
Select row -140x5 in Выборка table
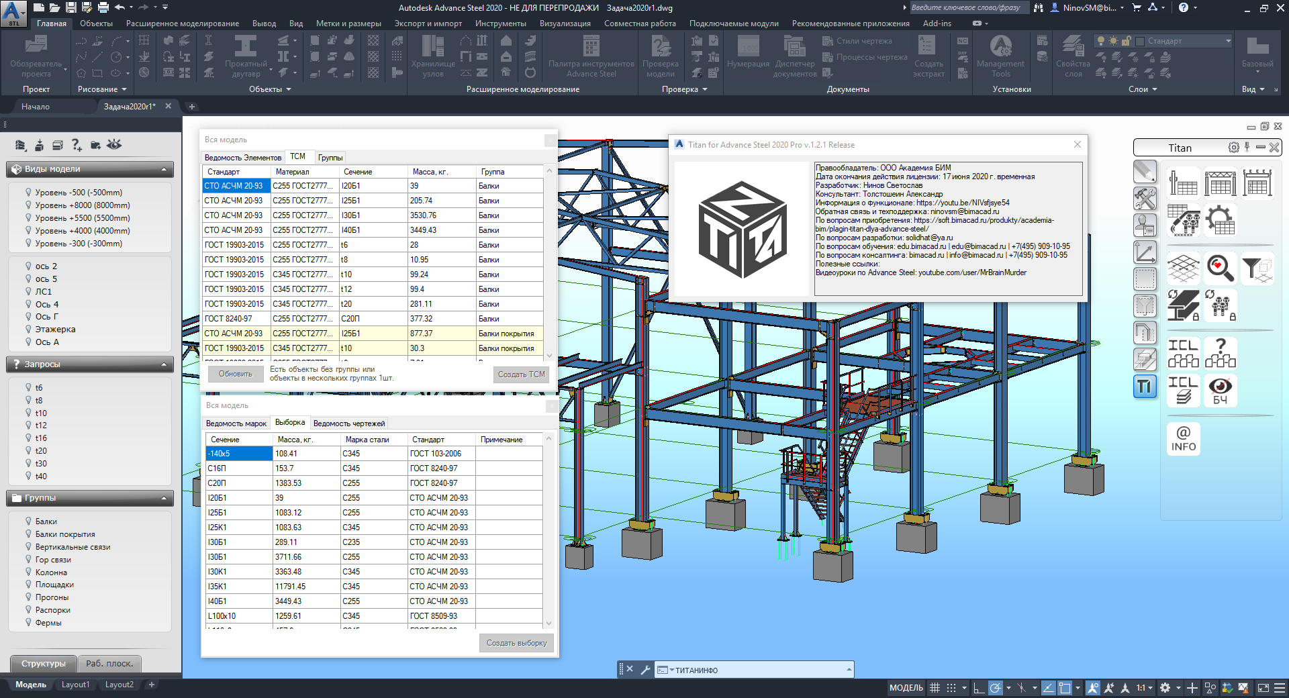tap(374, 454)
